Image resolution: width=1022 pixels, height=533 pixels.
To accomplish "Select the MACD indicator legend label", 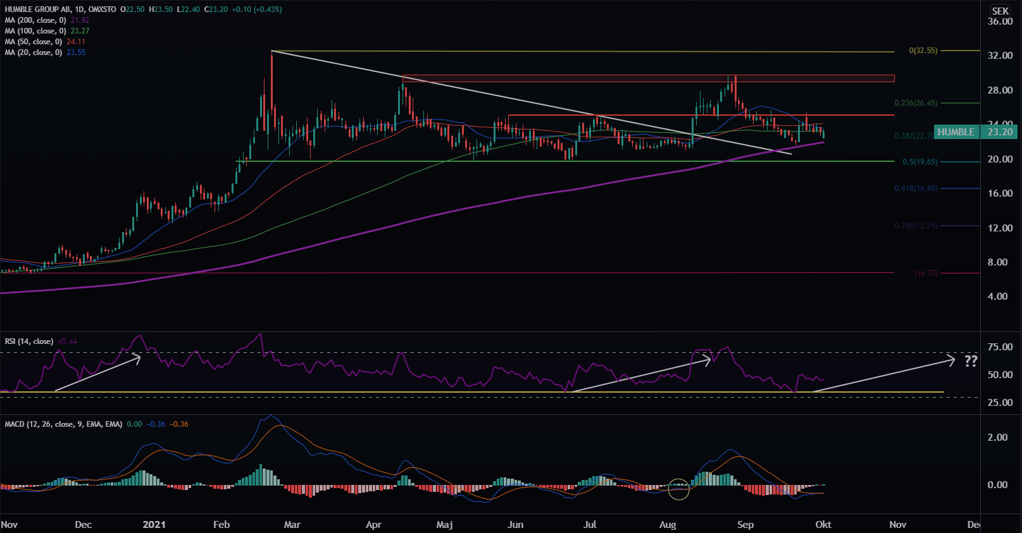I will (x=63, y=424).
